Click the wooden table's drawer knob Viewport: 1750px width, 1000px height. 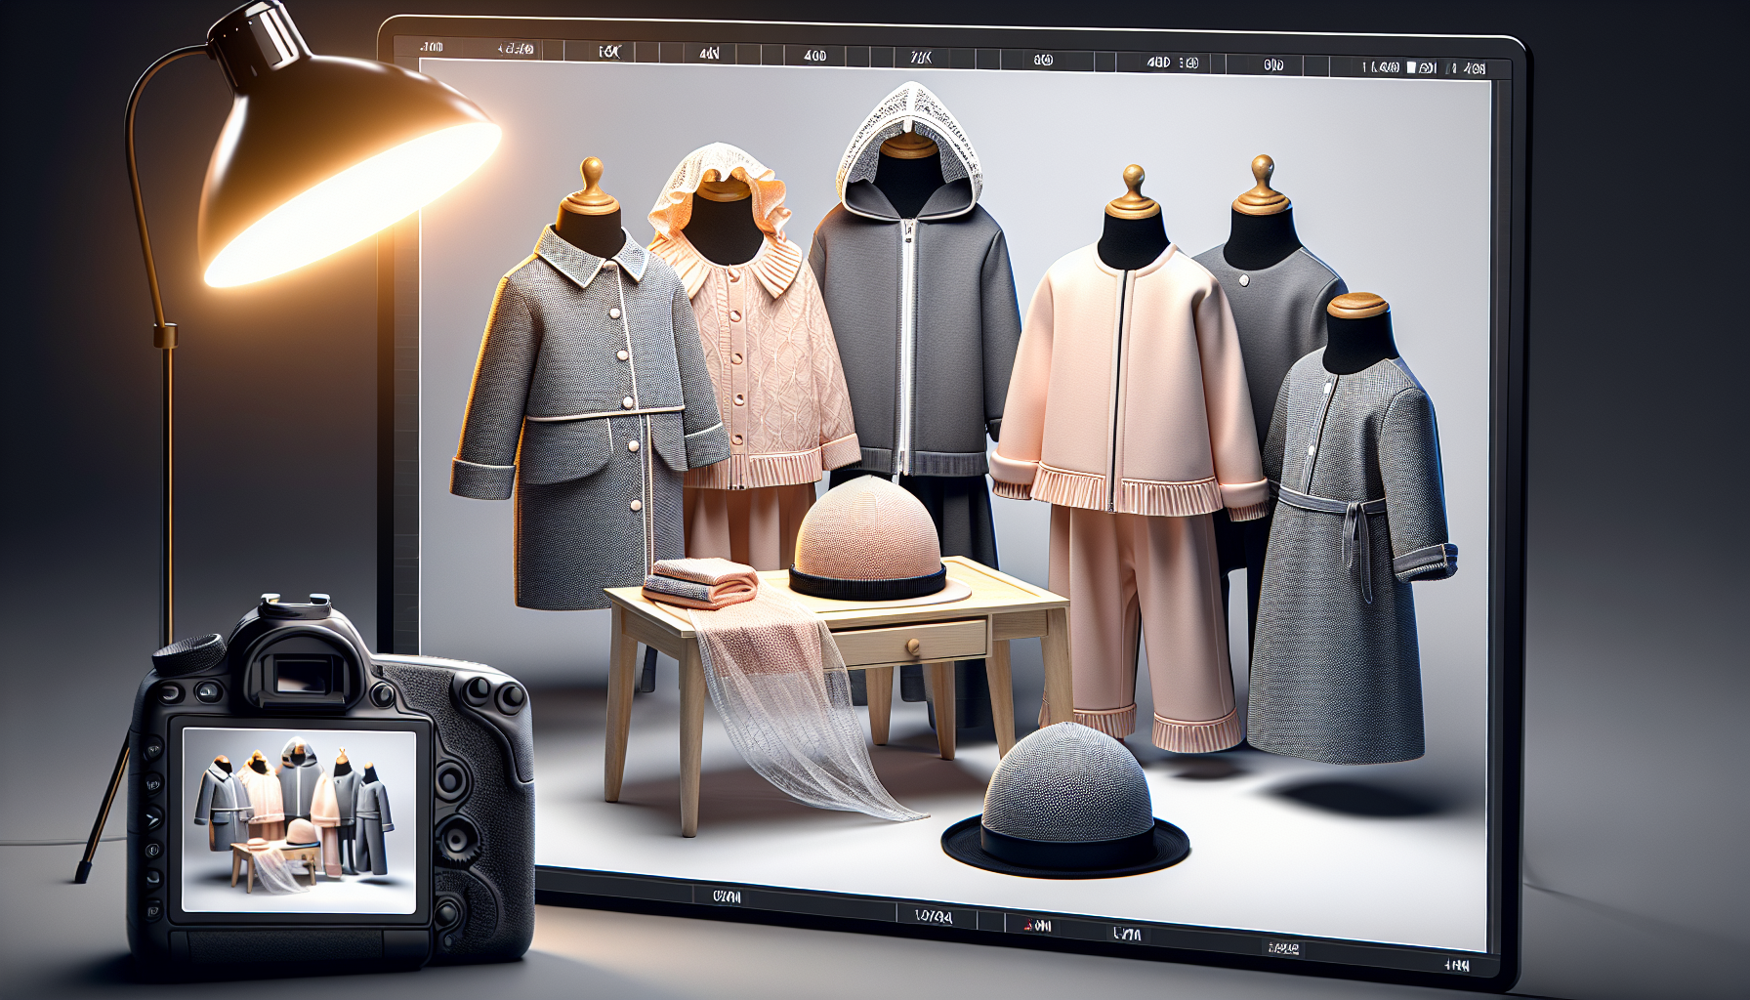pyautogui.click(x=913, y=646)
